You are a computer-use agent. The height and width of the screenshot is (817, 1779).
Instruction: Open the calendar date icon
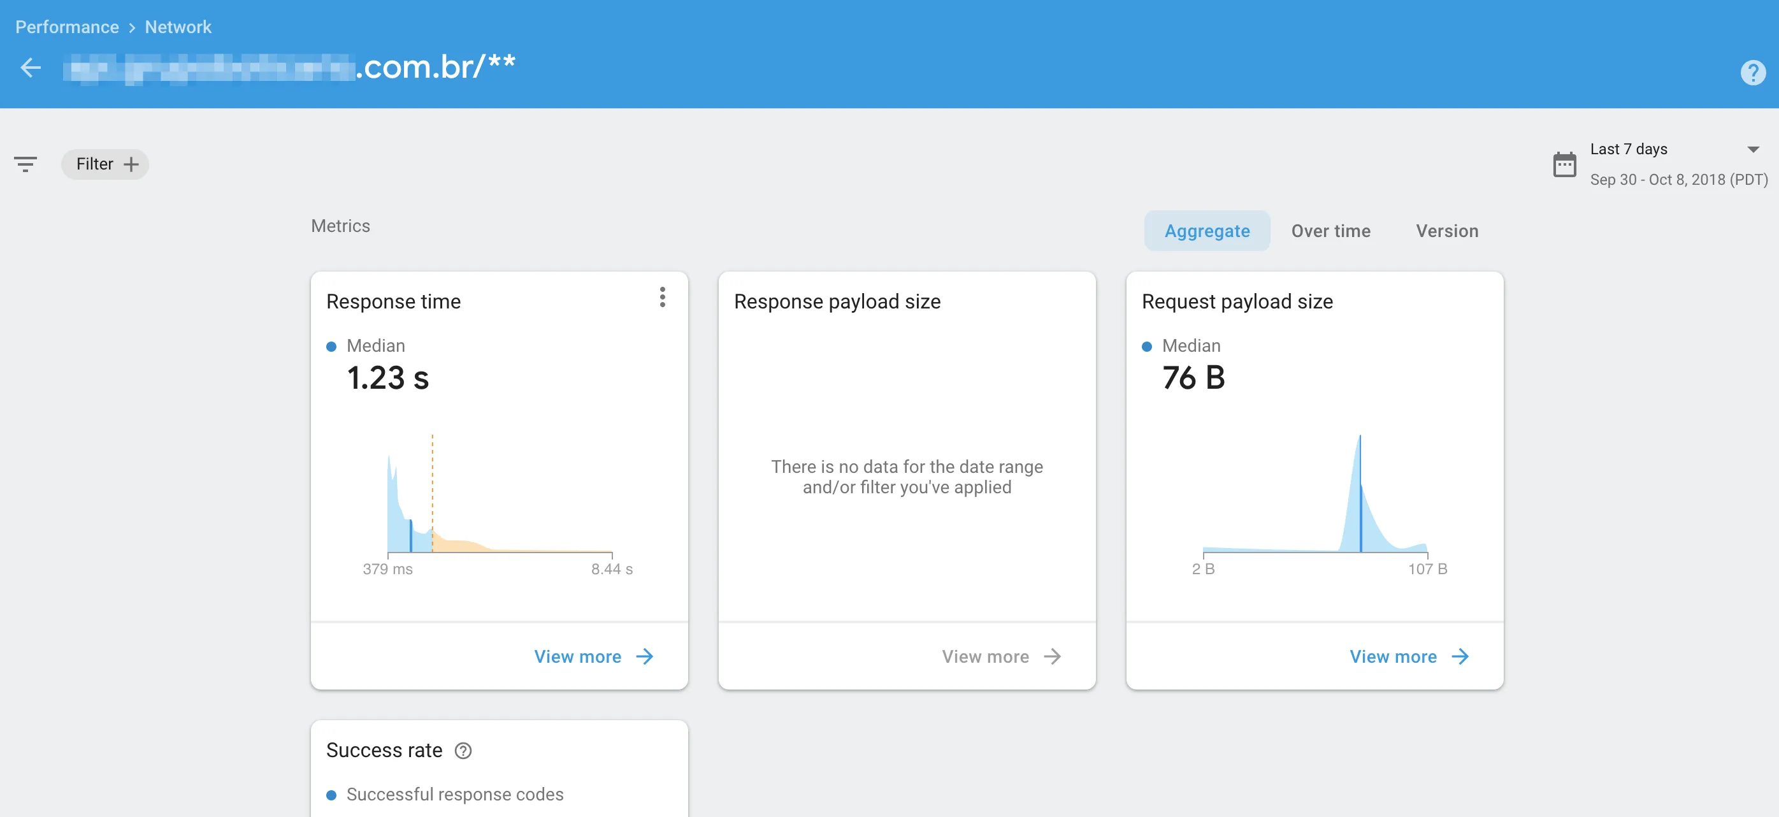(x=1564, y=164)
